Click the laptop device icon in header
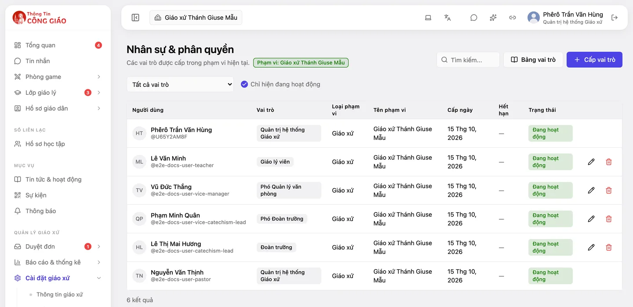This screenshot has height=307, width=633. coord(428,18)
